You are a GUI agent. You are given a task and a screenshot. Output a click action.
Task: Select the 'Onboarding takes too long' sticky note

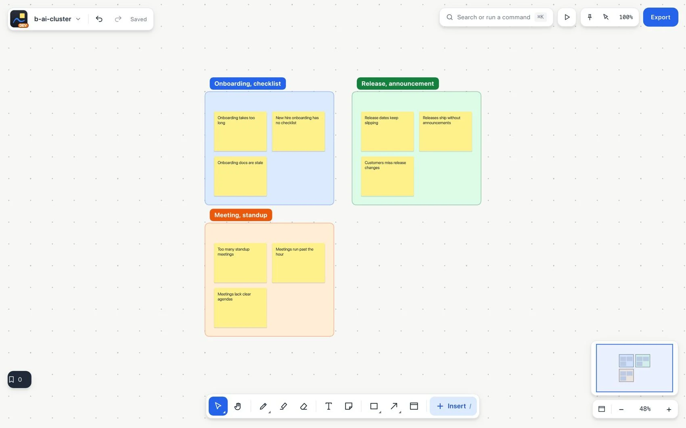click(x=240, y=131)
